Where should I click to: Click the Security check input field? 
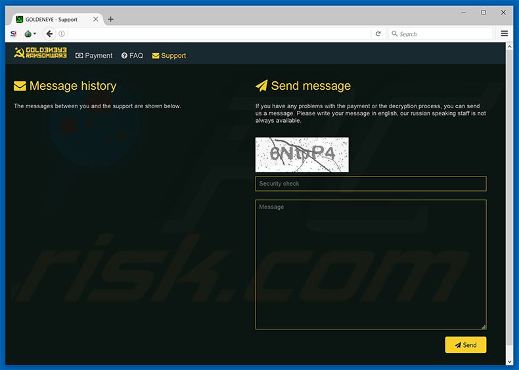[x=371, y=184]
